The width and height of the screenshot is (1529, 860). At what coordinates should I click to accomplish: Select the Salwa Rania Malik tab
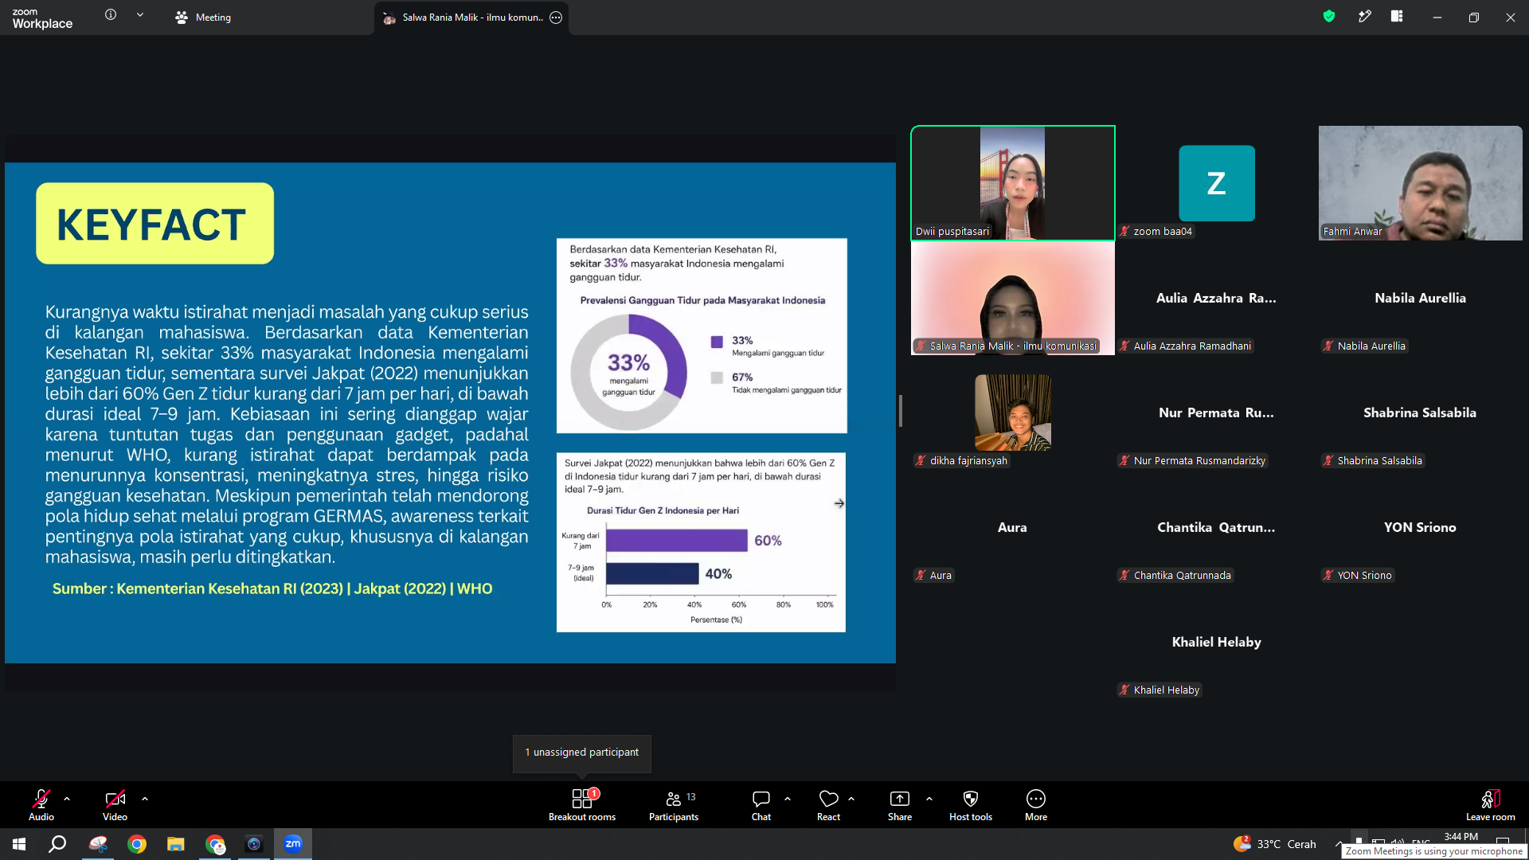471,18
